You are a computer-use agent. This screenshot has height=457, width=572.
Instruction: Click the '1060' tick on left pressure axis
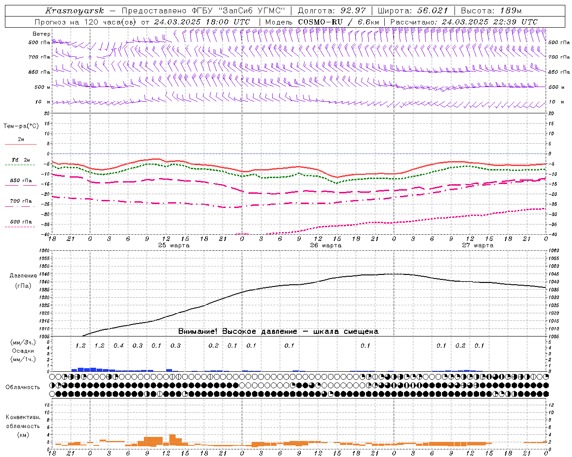44,251
